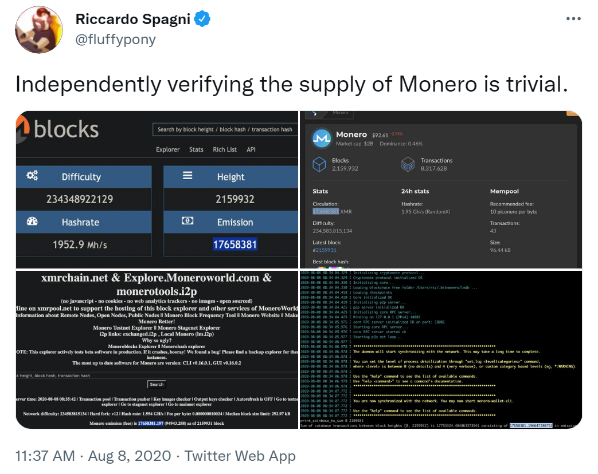598x474 pixels.
Task: Click the Difficulty gears icon
Action: 32,176
